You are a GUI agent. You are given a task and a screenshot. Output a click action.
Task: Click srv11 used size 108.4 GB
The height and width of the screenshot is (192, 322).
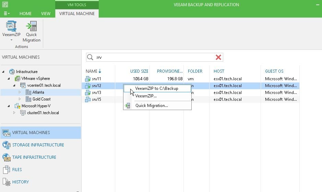coord(141,79)
